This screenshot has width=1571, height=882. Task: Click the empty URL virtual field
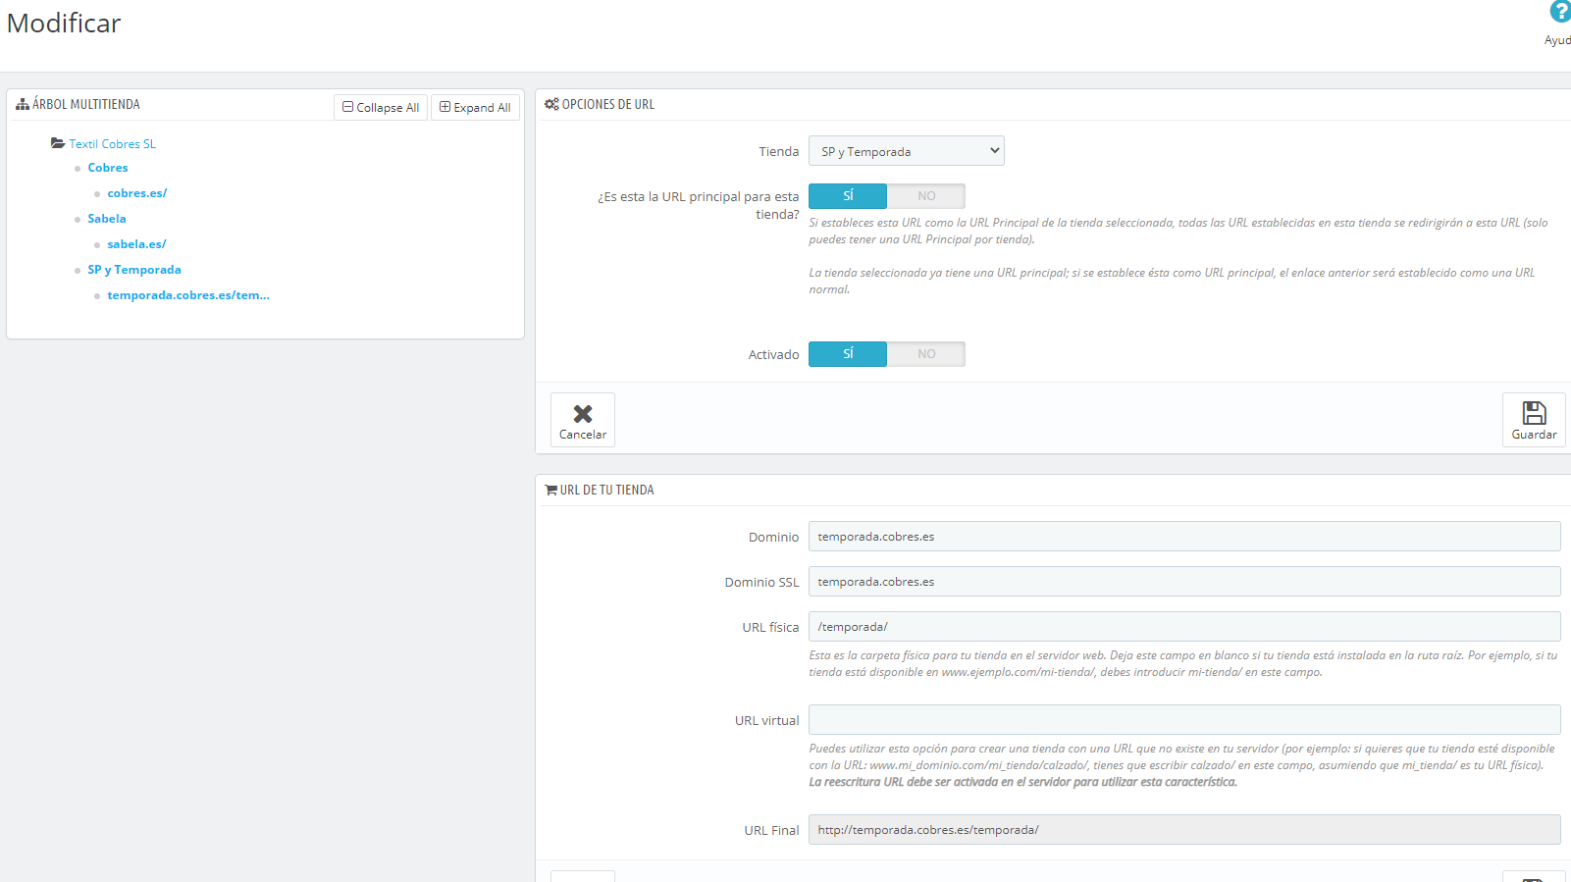1184,720
